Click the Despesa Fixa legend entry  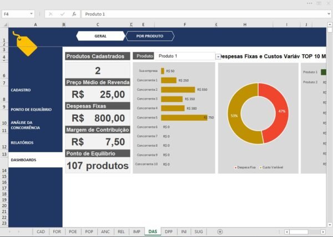click(x=245, y=167)
